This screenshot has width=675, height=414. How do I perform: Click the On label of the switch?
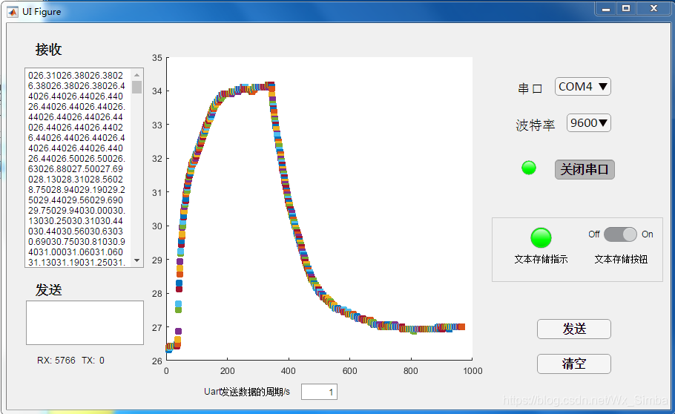click(648, 234)
